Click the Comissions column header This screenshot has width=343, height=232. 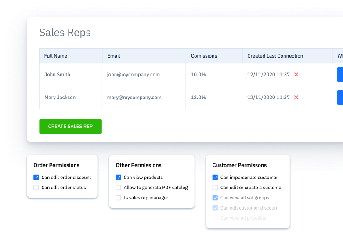coord(204,56)
